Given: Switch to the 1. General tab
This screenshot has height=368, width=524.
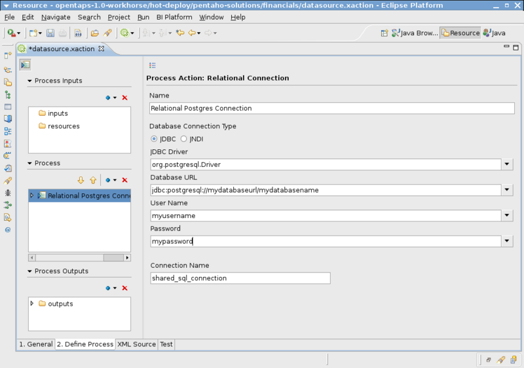Looking at the screenshot, I should [36, 344].
